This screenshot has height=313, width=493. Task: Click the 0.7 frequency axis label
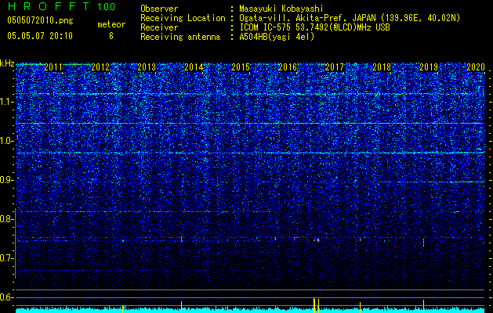click(x=6, y=258)
